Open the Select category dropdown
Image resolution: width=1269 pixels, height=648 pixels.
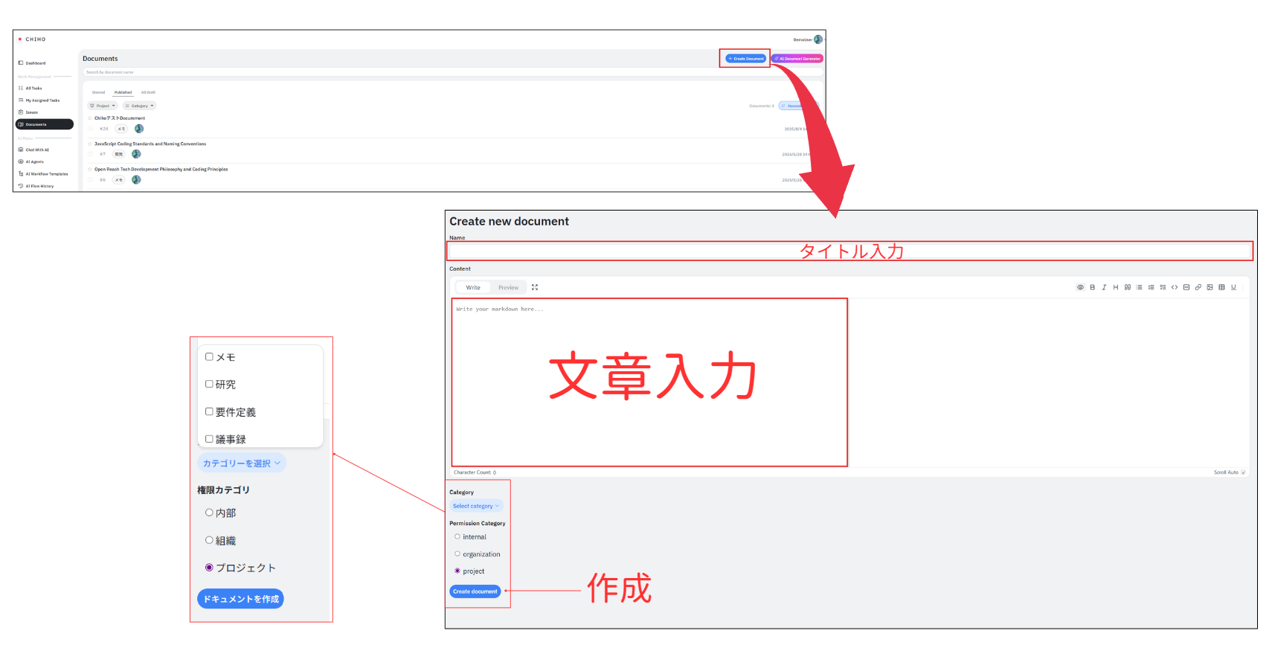coord(476,506)
